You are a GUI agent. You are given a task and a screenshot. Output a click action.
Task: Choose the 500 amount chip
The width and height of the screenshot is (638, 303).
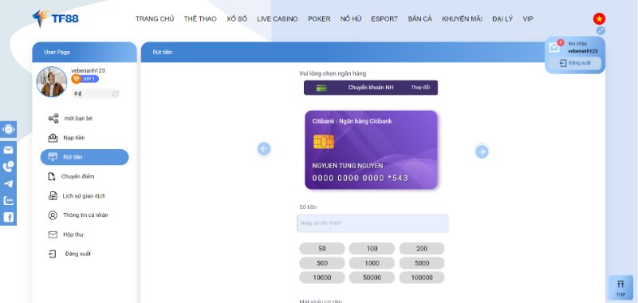pyautogui.click(x=322, y=263)
